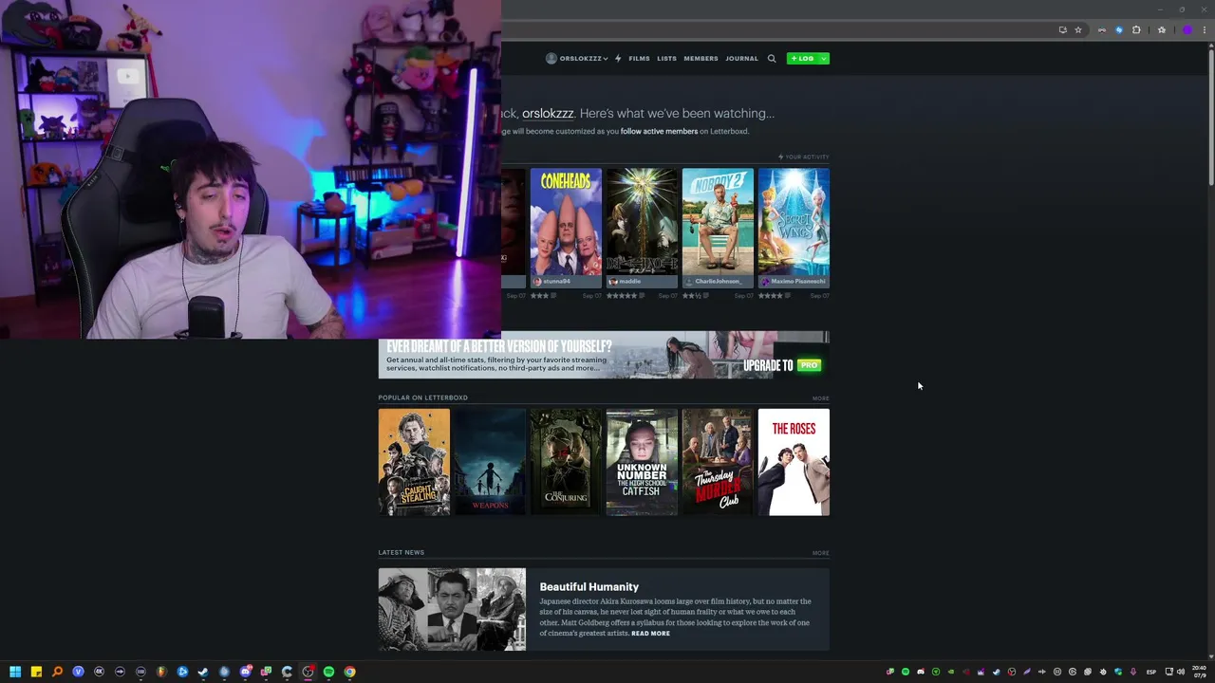Image resolution: width=1215 pixels, height=683 pixels.
Task: Click the browser vertical scrollbar
Action: coord(1210,116)
